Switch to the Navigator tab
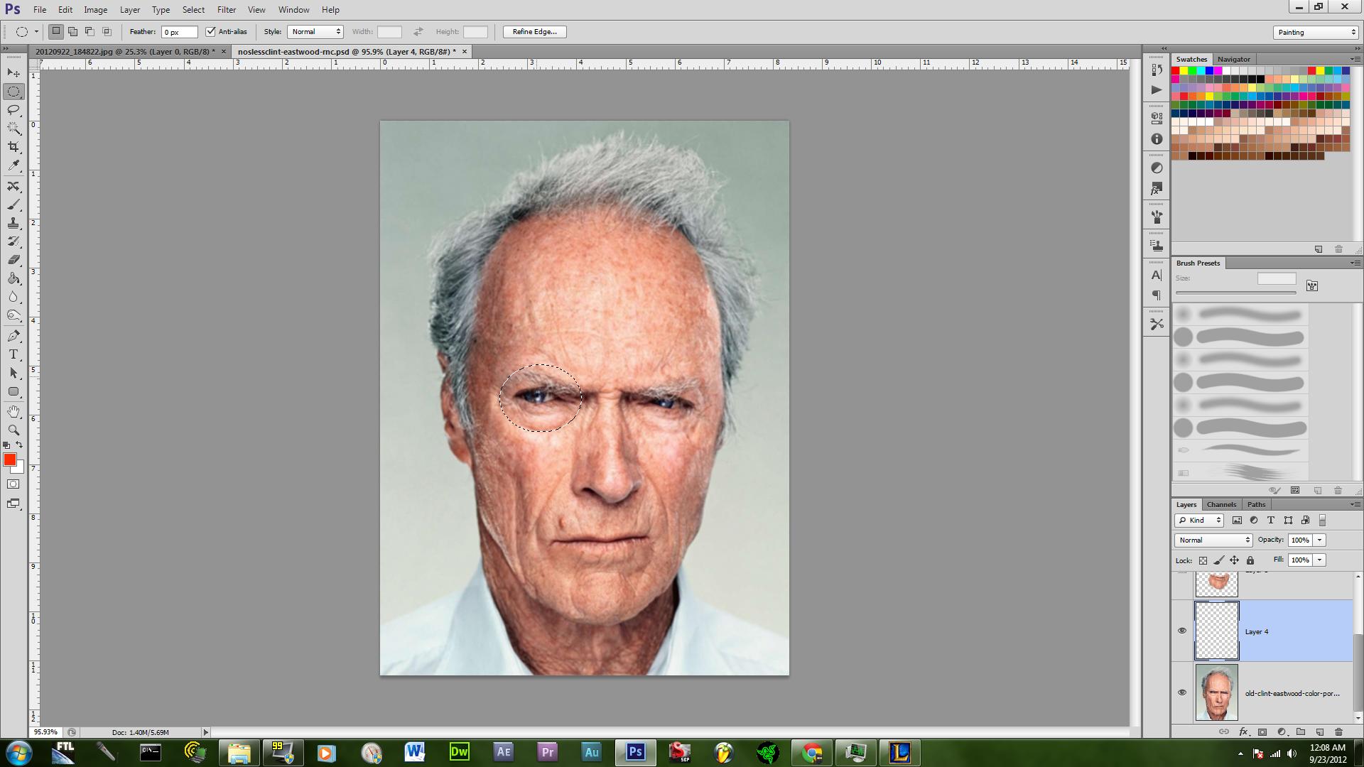The image size is (1364, 767). point(1233,59)
